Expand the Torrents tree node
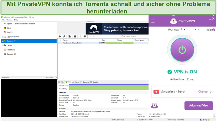This screenshot has height=121, width=218. tap(3, 41)
